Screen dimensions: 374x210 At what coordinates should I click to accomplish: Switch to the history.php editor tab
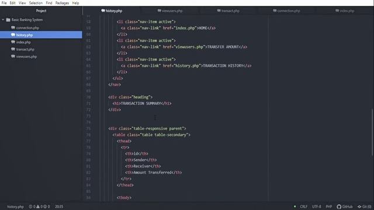112,10
